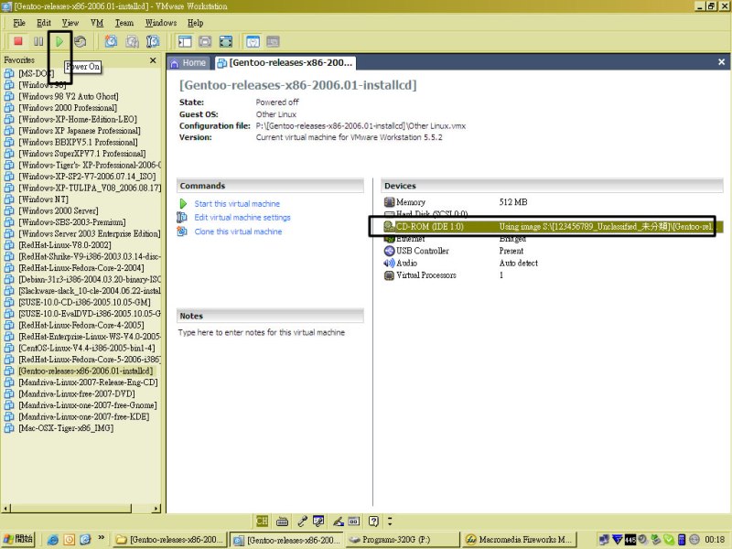Select [Windows NT] favorite
This screenshot has height=549, width=732.
(43, 199)
